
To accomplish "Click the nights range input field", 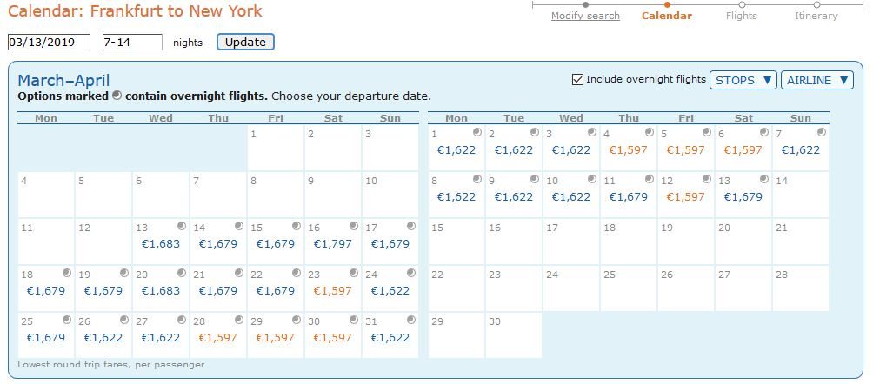I will tap(132, 43).
